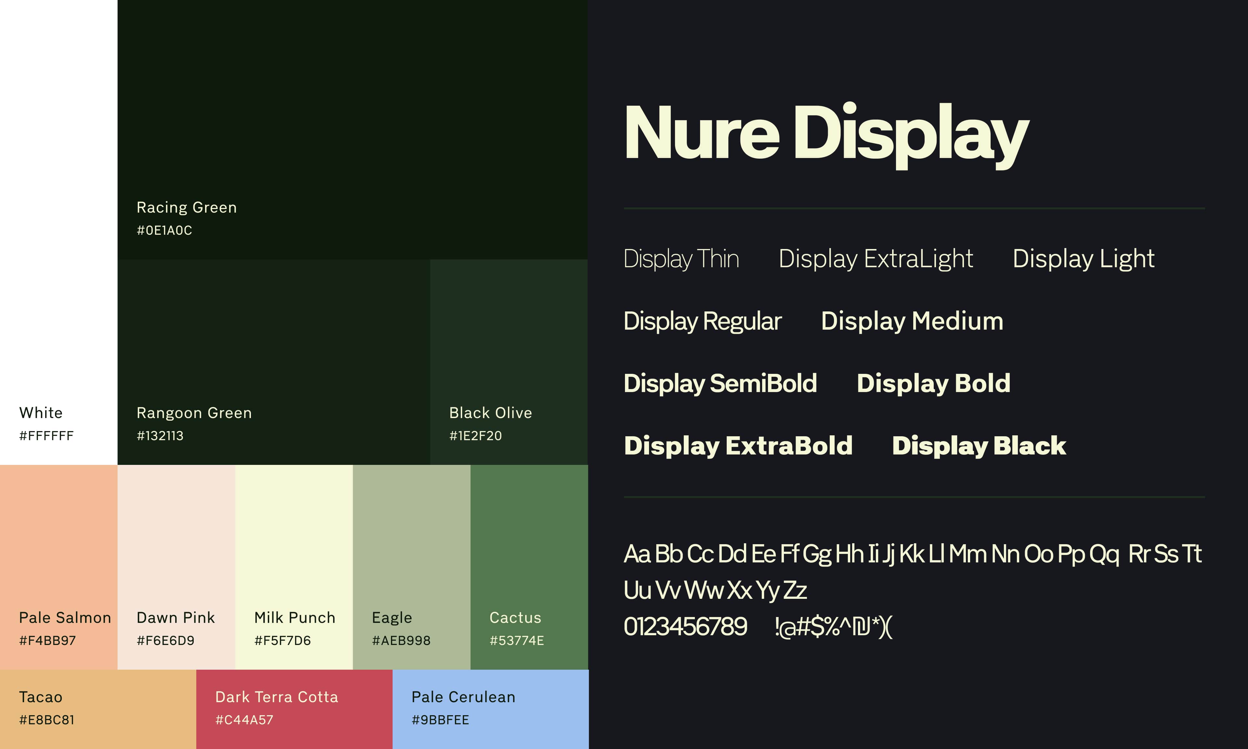Select the Display Medium weight sample
Image resolution: width=1248 pixels, height=749 pixels.
tap(912, 322)
